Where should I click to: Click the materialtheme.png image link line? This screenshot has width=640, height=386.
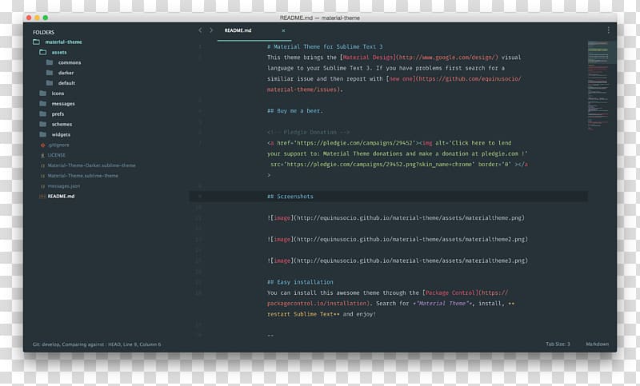(396, 218)
